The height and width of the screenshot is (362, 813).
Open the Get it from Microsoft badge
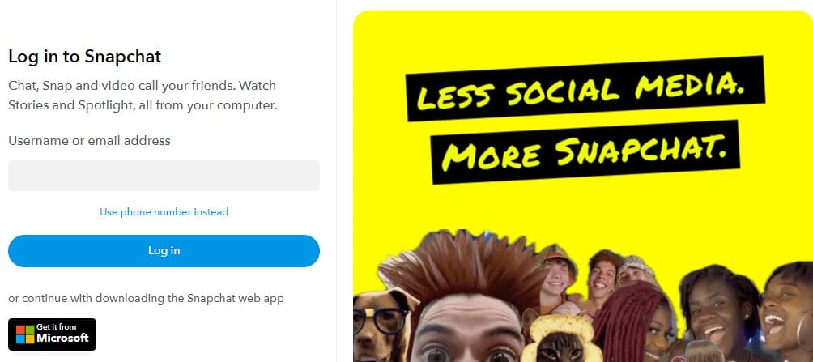coord(53,334)
